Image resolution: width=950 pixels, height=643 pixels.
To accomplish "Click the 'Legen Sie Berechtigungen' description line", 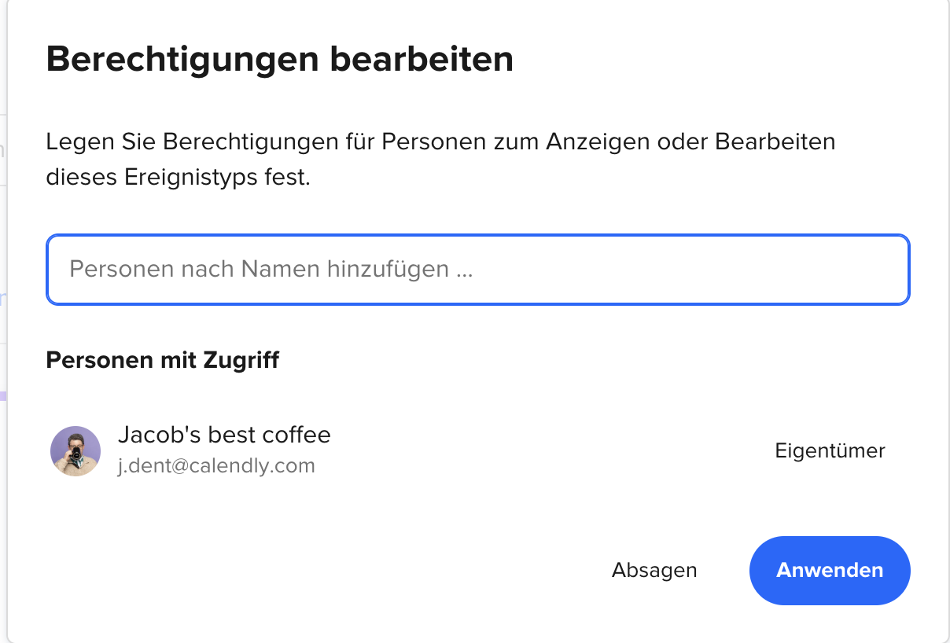I will tap(440, 143).
